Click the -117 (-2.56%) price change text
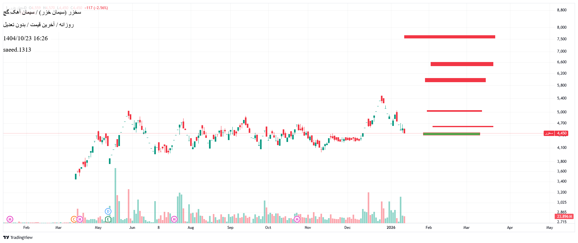 96,8
